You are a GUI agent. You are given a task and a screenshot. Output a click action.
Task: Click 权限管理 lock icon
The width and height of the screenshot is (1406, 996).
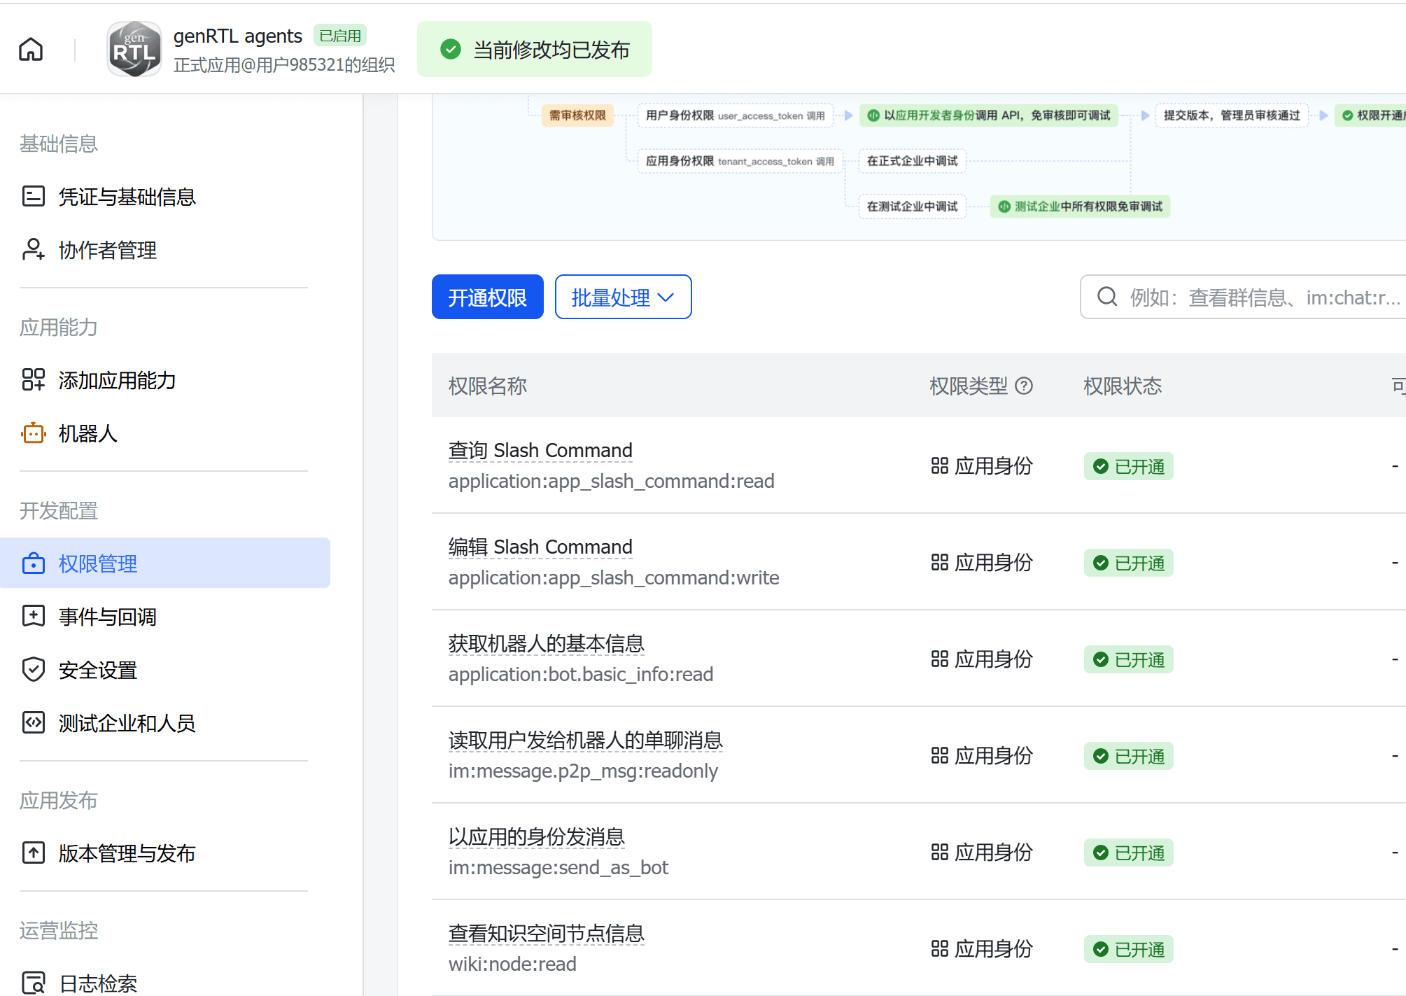34,563
